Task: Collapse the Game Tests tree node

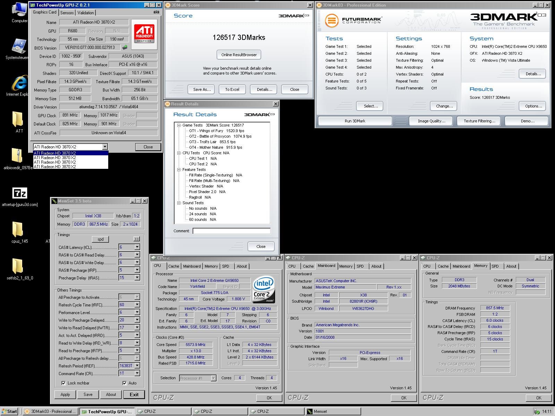Action: coord(179,125)
